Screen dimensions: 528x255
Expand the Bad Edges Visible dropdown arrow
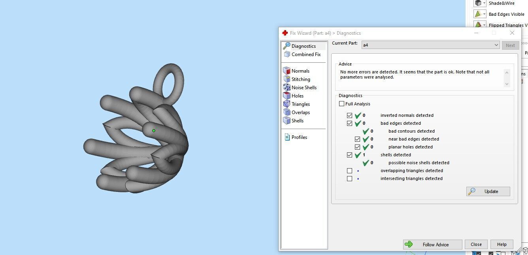tap(485, 14)
